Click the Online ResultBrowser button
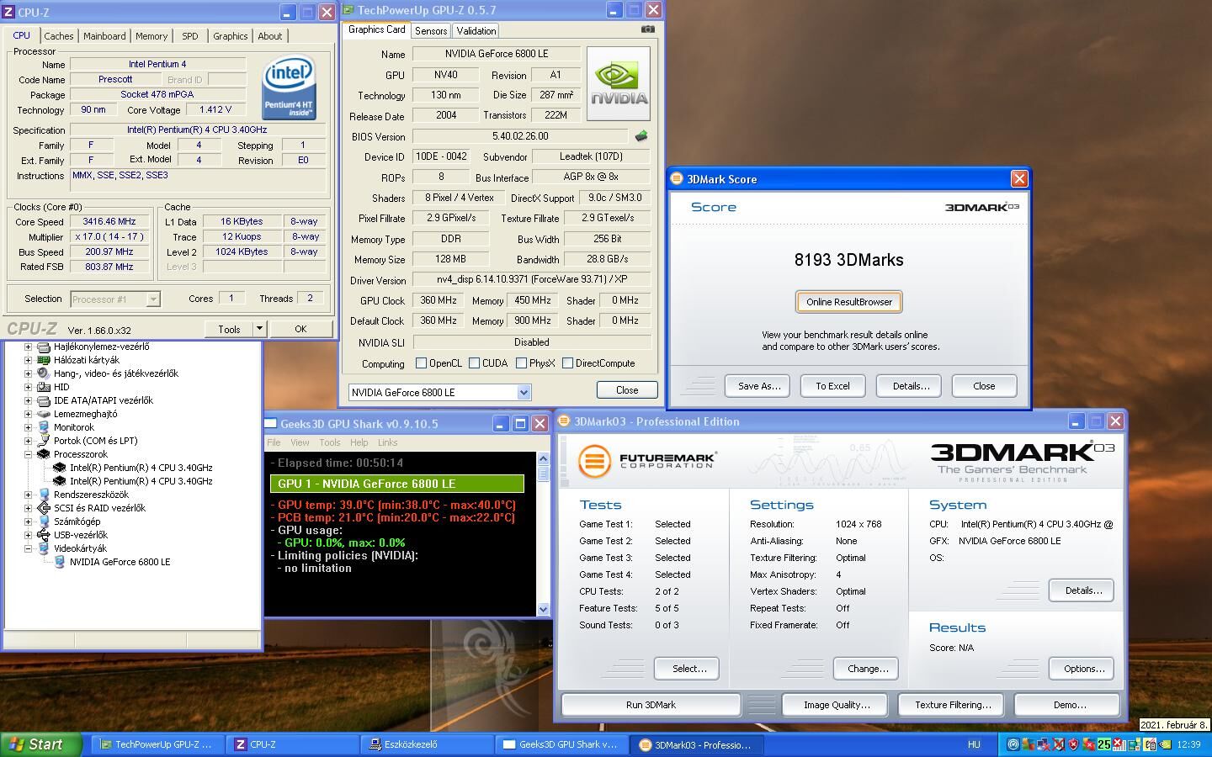This screenshot has height=757, width=1212. pyautogui.click(x=848, y=302)
